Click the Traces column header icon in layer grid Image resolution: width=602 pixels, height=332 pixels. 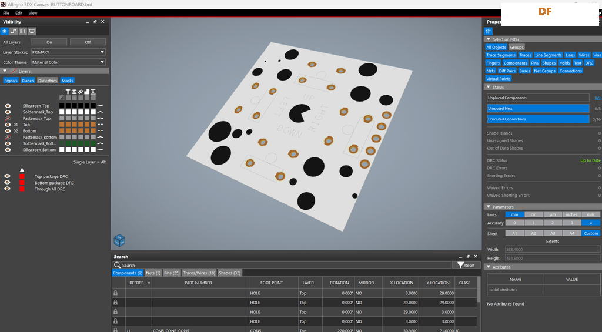[80, 92]
